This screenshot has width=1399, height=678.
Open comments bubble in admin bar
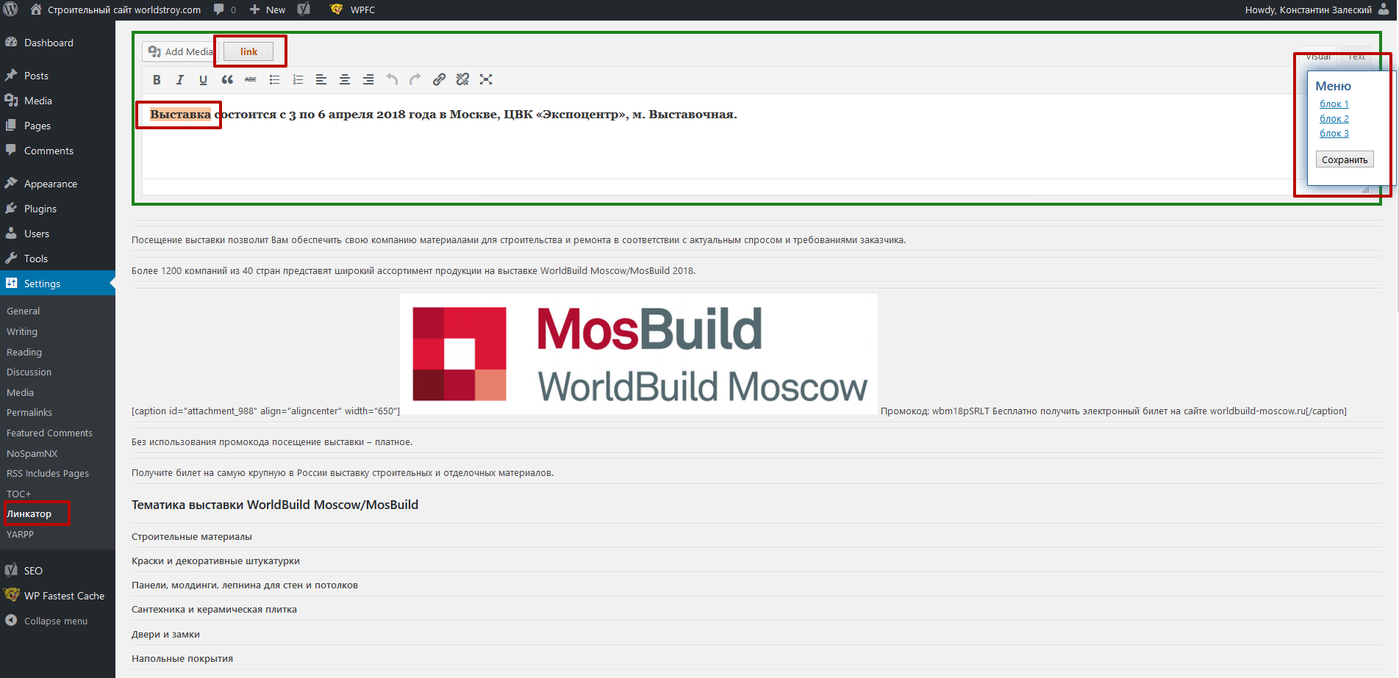[224, 10]
